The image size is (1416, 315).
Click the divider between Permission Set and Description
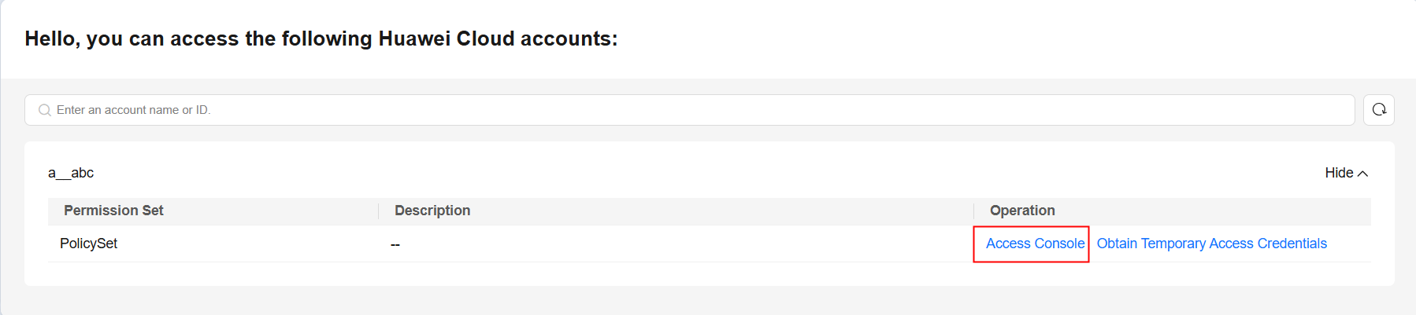coord(379,211)
